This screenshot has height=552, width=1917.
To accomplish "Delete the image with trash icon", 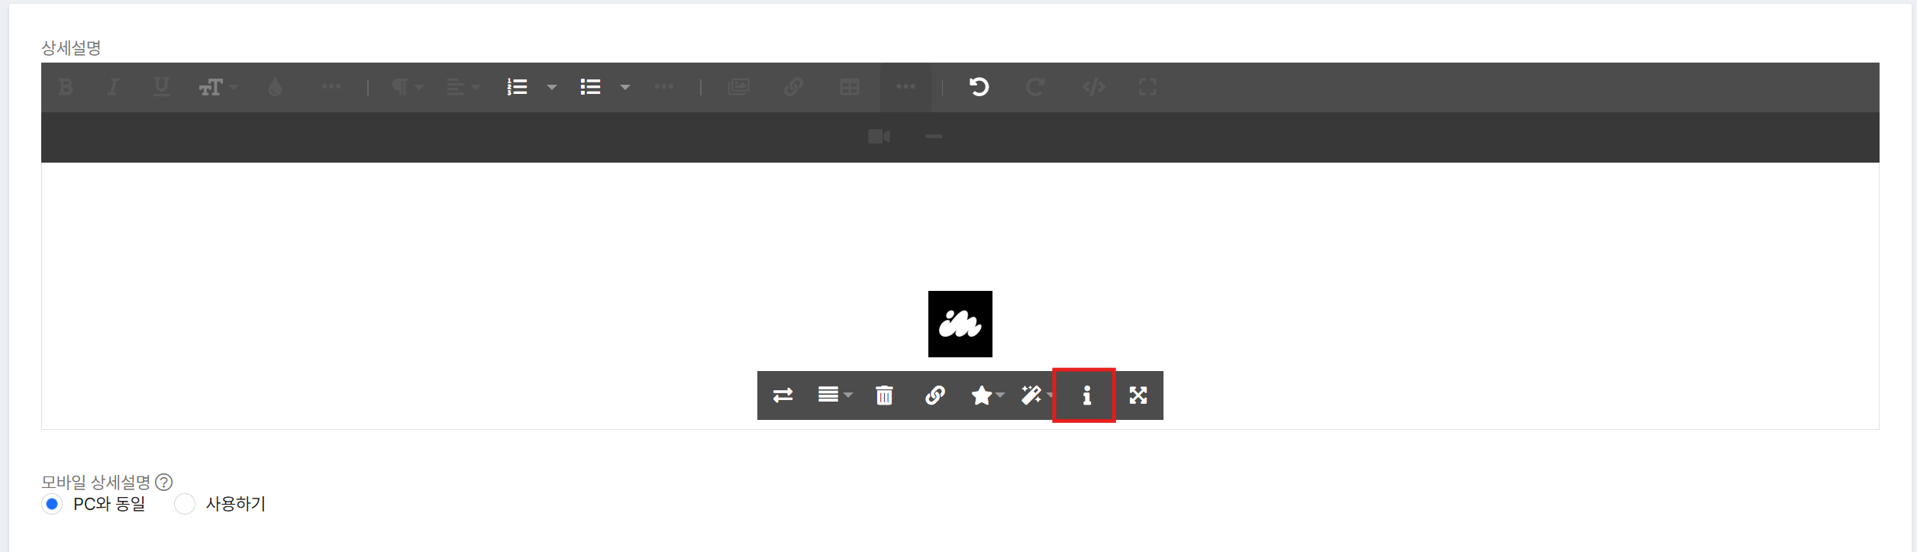I will [x=884, y=395].
